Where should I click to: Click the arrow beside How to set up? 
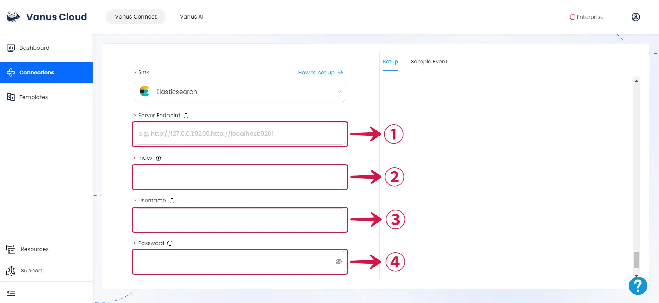340,72
